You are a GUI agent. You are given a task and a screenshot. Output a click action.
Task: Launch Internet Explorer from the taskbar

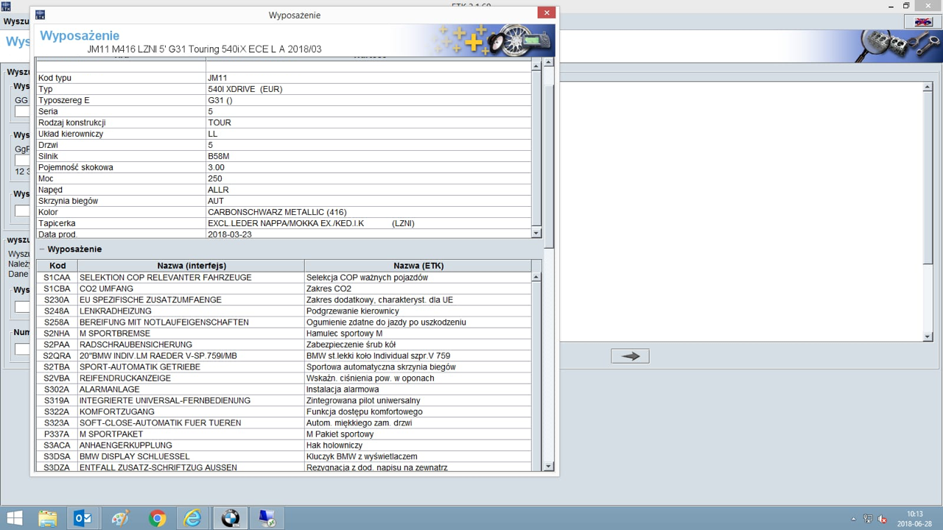click(x=193, y=518)
